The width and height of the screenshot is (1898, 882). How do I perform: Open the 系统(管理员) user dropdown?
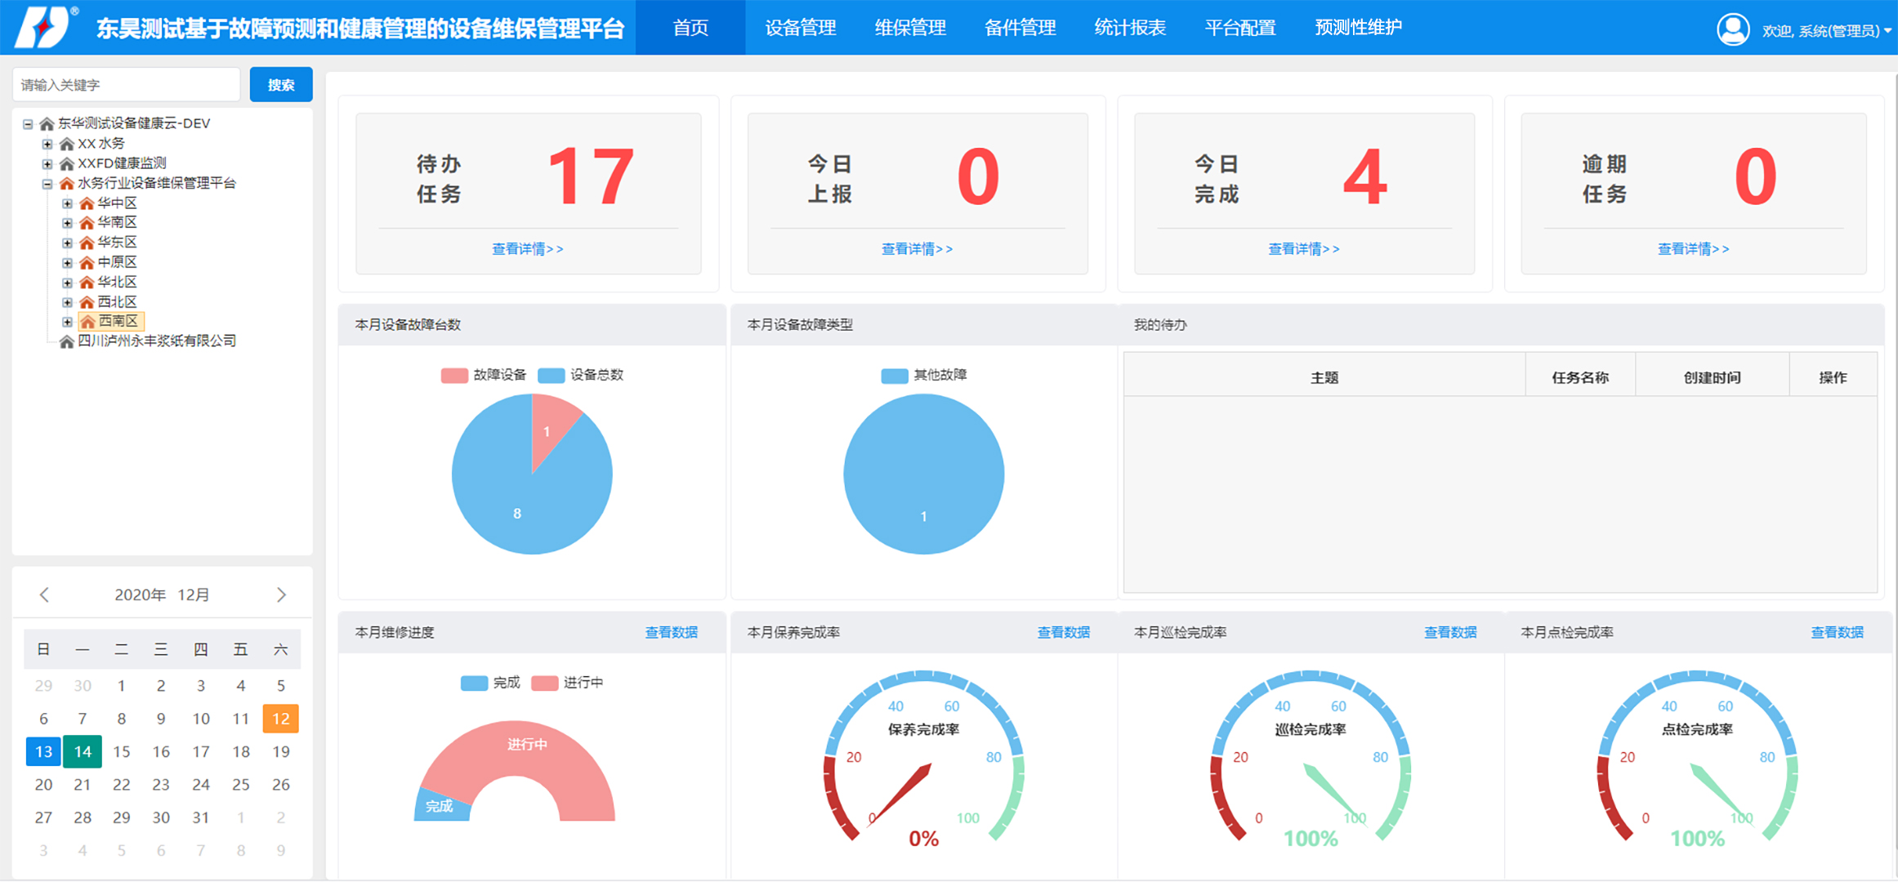[1826, 30]
